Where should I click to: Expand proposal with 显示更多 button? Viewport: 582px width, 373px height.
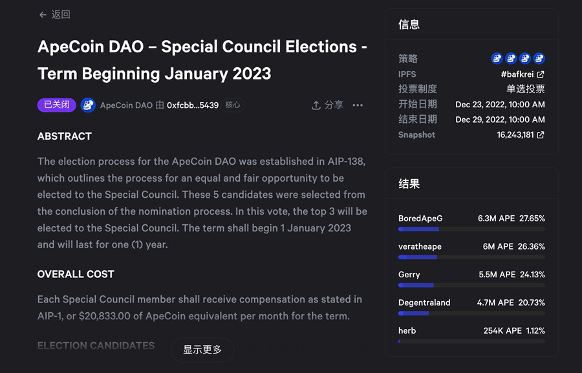click(202, 350)
